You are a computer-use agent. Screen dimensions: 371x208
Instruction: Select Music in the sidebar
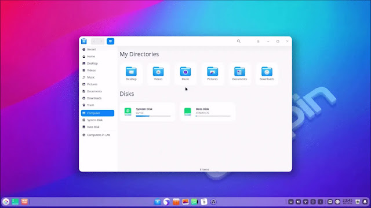(x=97, y=77)
